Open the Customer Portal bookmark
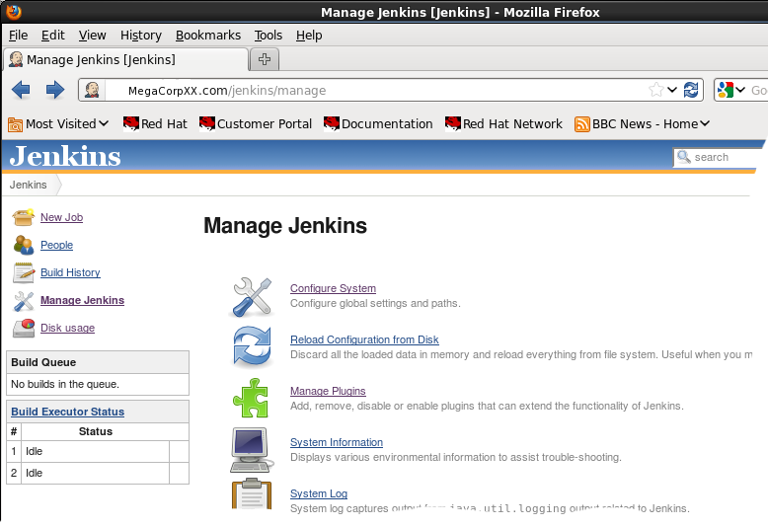This screenshot has width=768, height=527. click(256, 124)
